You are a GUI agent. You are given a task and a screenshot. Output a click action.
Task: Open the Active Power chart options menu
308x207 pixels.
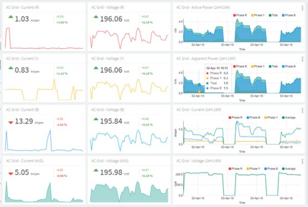[x=302, y=7]
